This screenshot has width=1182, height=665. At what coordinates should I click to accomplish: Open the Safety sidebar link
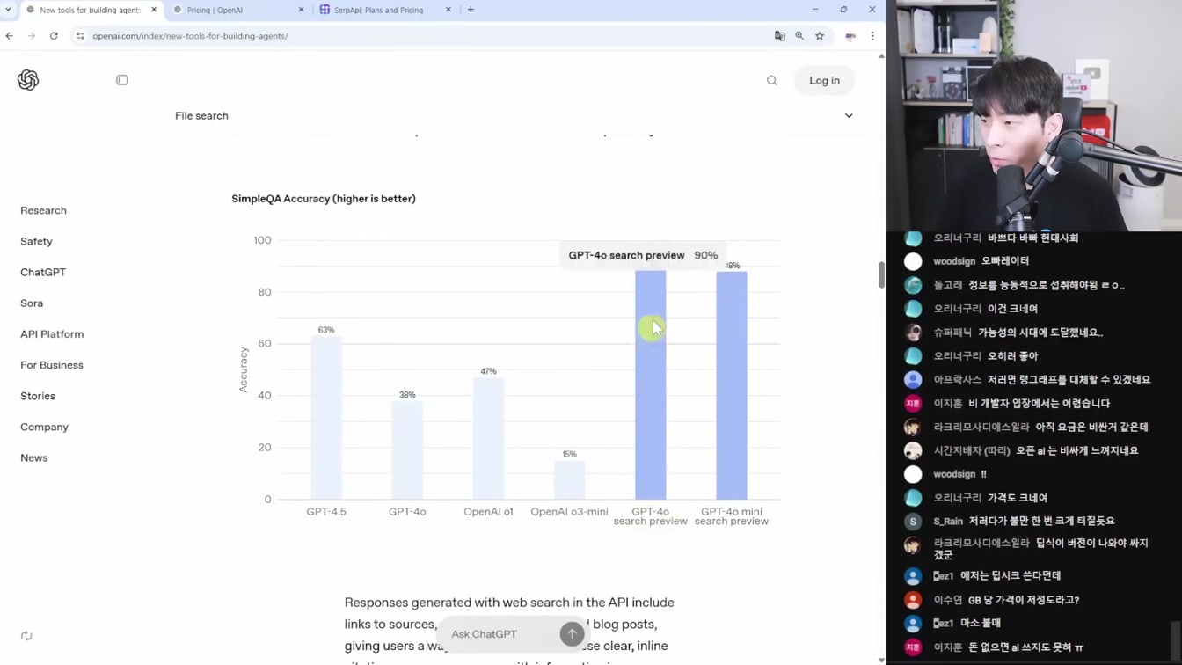point(36,242)
